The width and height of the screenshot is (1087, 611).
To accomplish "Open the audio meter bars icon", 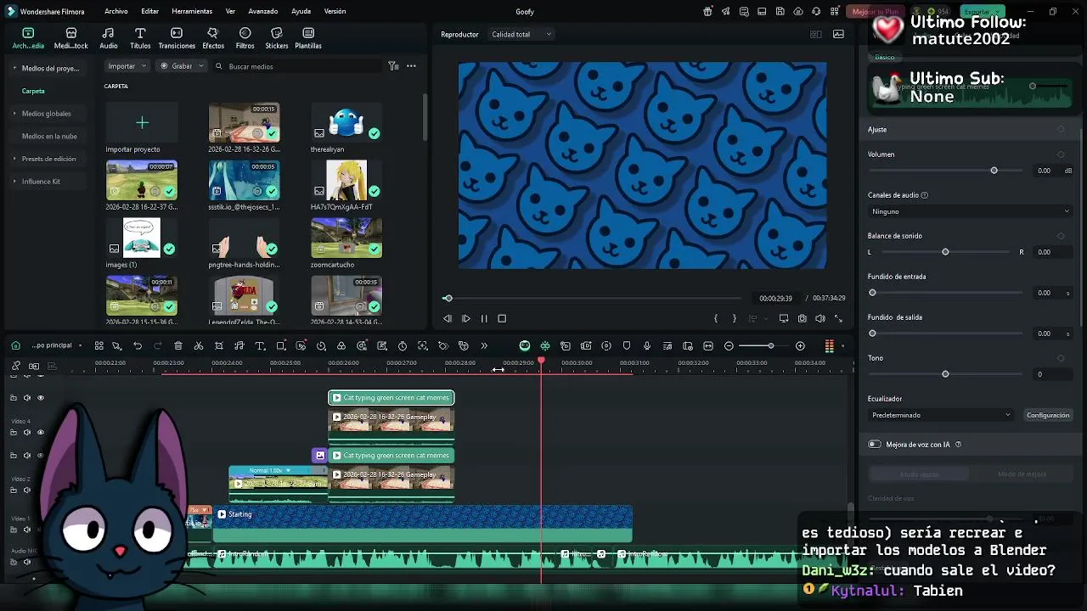I will coord(830,345).
